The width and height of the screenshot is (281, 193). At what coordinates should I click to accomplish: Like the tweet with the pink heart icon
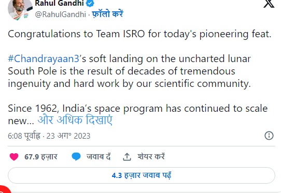tap(14, 157)
